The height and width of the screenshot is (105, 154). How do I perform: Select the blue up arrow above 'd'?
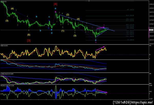[x=52, y=30]
